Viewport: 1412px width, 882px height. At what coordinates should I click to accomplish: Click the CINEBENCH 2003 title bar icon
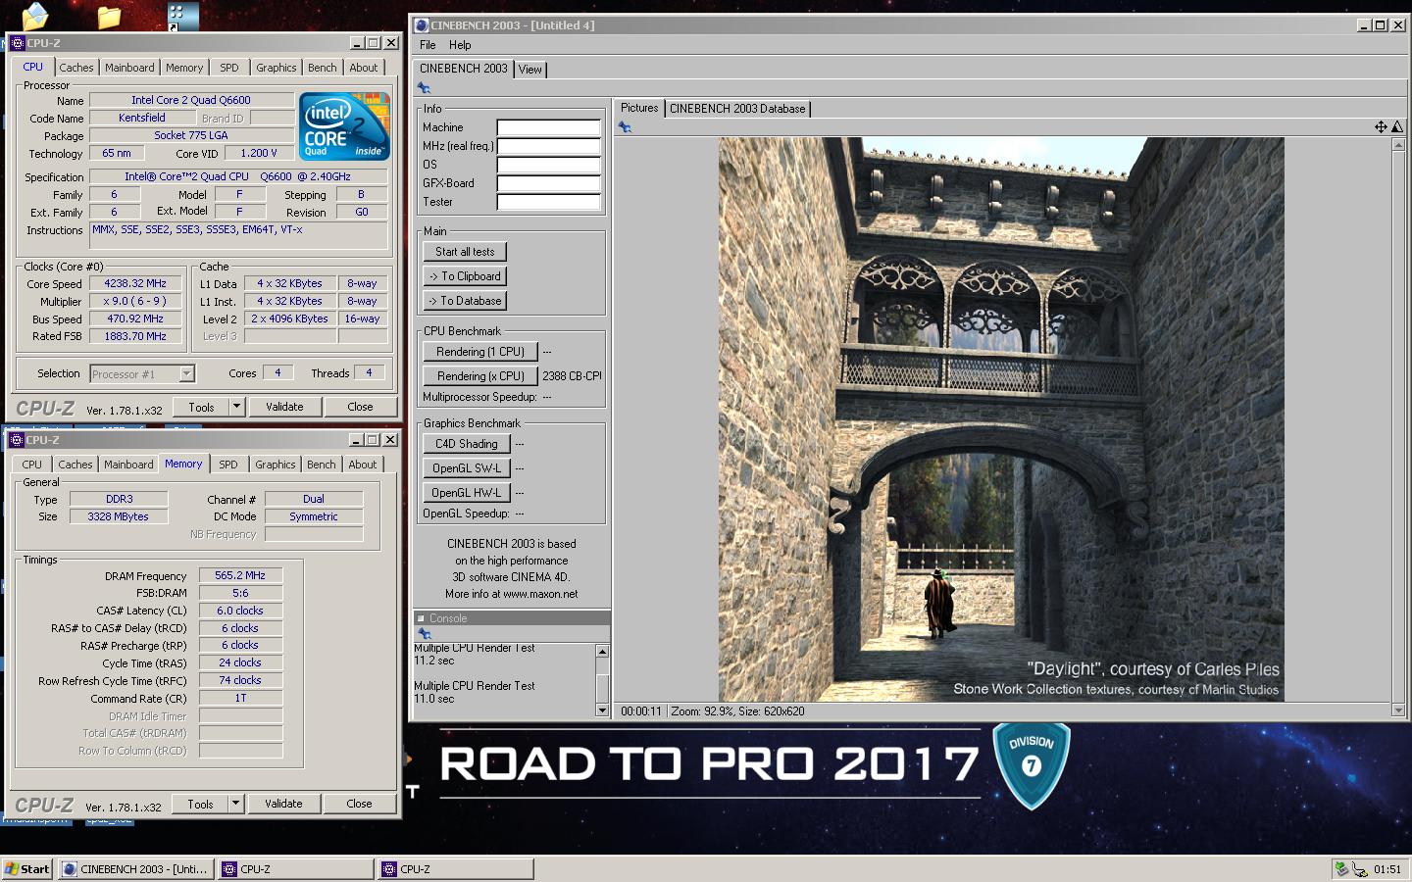pyautogui.click(x=422, y=25)
